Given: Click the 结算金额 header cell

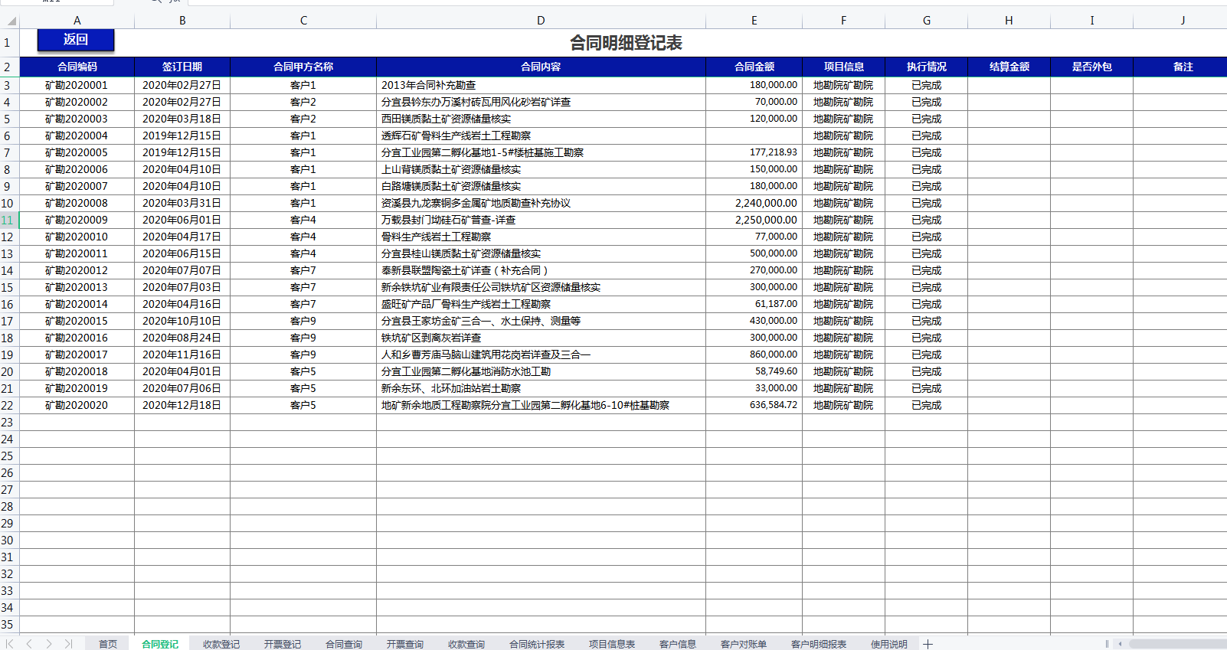Looking at the screenshot, I should (1009, 67).
